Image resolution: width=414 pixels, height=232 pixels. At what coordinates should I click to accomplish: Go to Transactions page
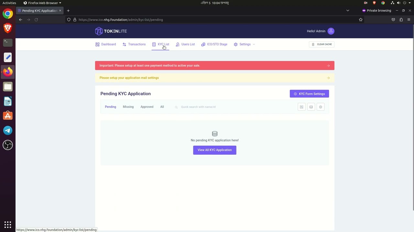click(134, 44)
